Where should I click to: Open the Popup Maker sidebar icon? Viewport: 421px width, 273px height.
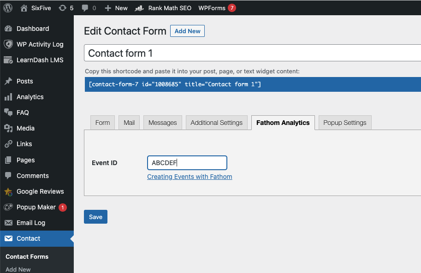click(x=8, y=207)
